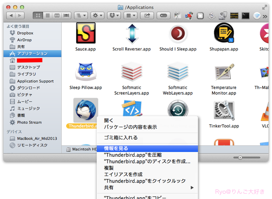
Task: Choose エイリアスを作成 from context menu
Action: [x=147, y=174]
